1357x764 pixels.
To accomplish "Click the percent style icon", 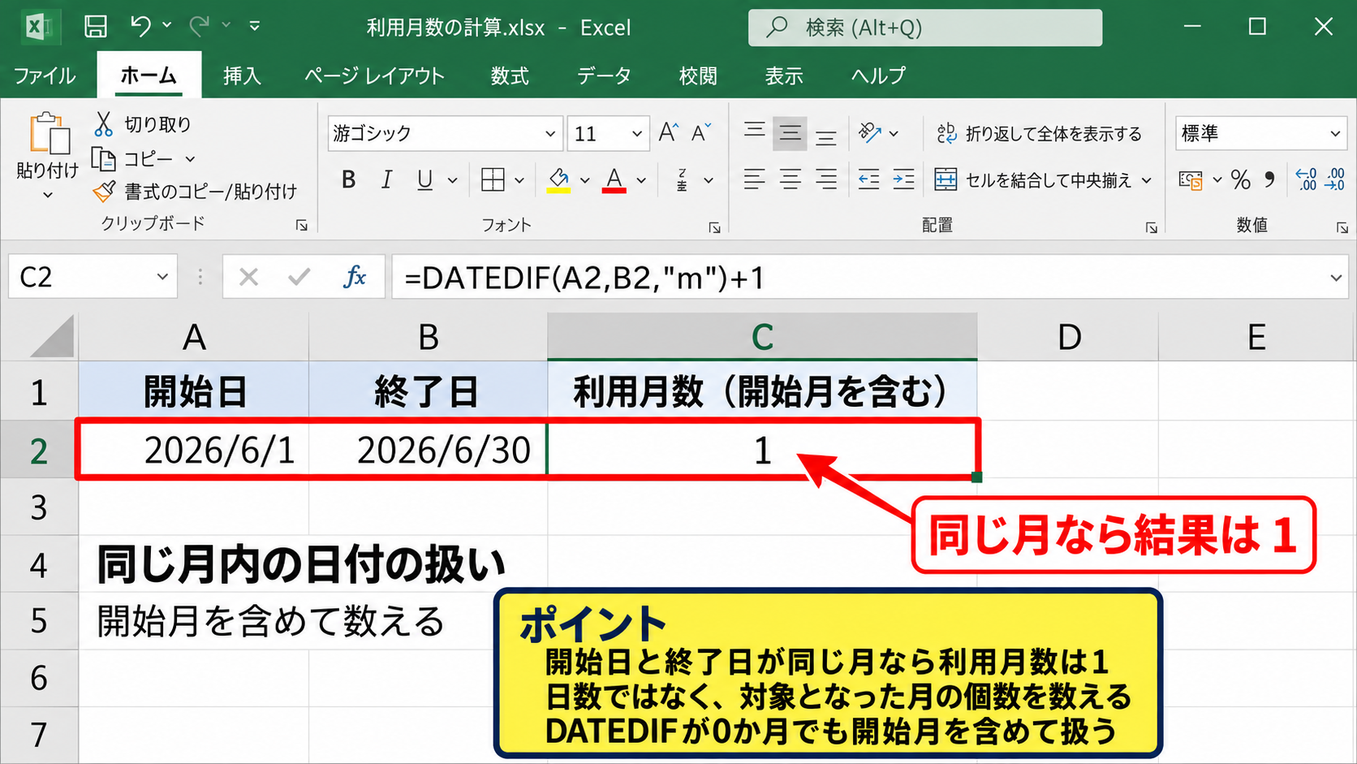I will (x=1240, y=179).
